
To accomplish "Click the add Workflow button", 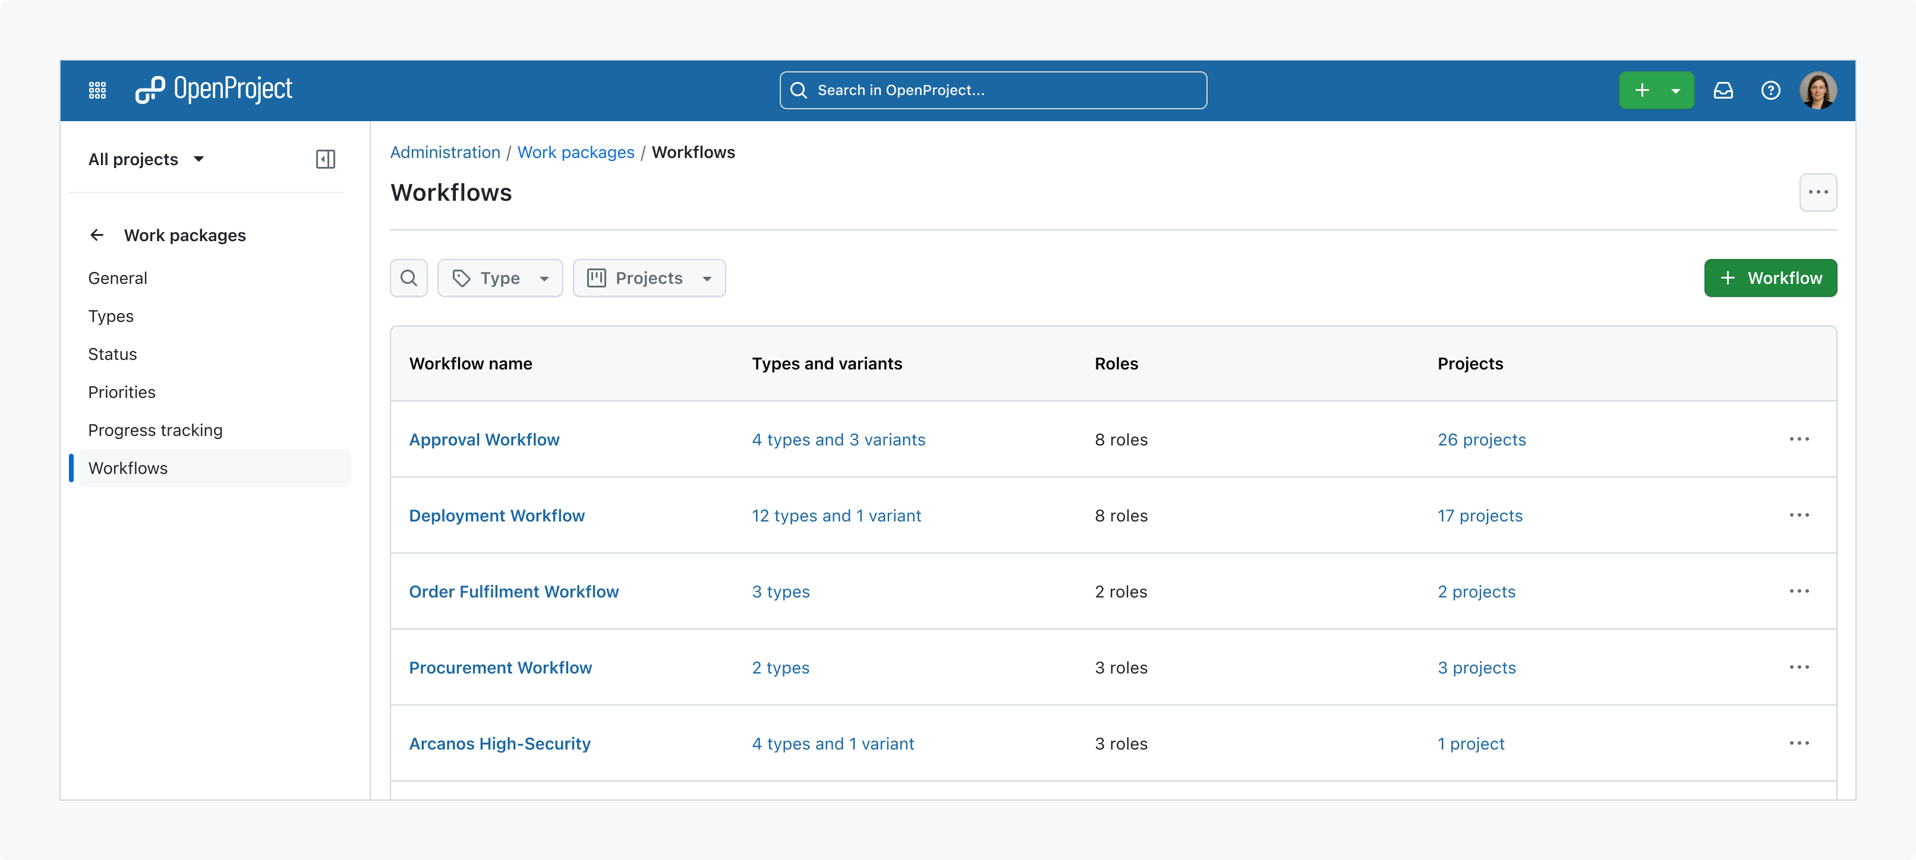I will [x=1770, y=278].
